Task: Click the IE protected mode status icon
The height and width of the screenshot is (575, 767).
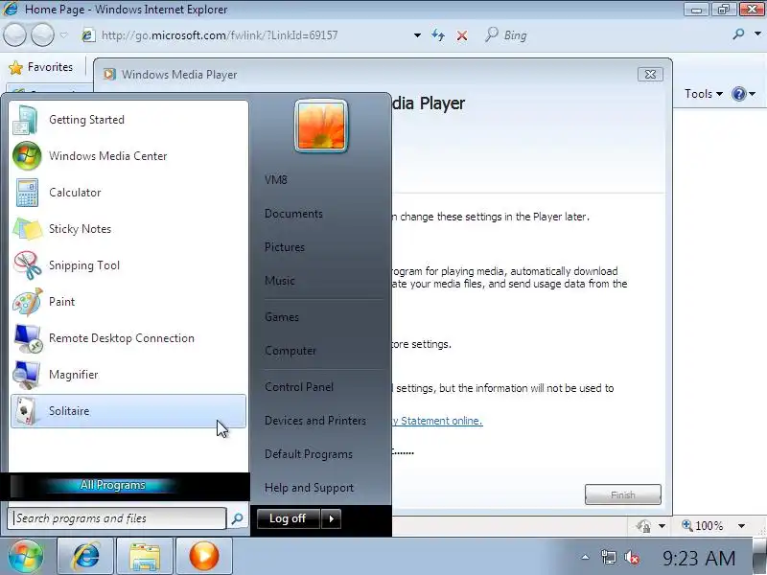Action: click(643, 526)
